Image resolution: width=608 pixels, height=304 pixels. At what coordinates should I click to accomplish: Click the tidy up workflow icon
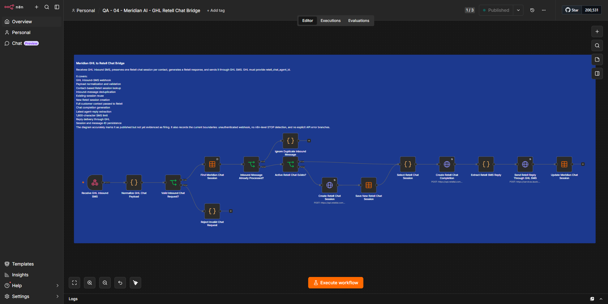pos(135,283)
